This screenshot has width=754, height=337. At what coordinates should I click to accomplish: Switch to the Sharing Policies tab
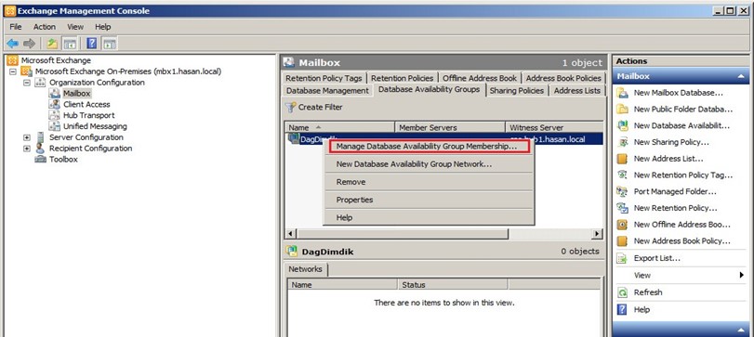tap(517, 91)
